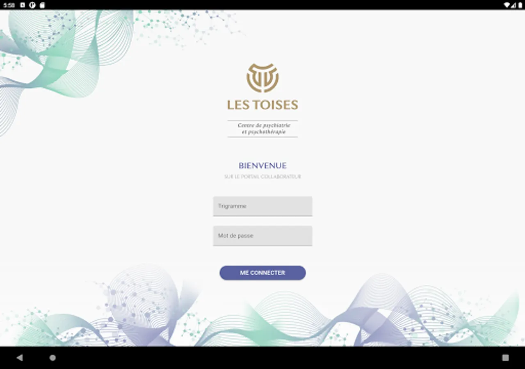Click 'SUR LE PORTAIL COLLABORATEUR' subtitle

click(262, 177)
